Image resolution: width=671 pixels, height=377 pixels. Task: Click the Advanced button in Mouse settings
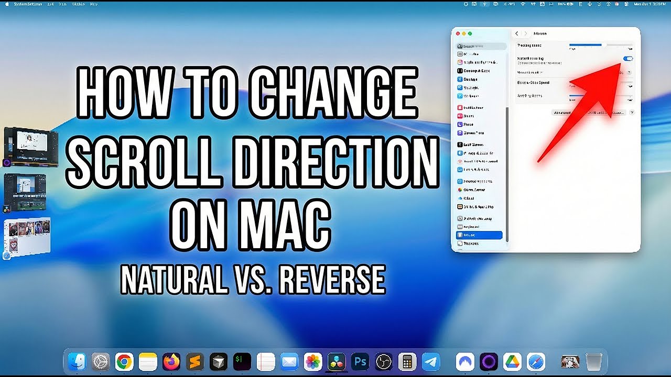click(589, 112)
